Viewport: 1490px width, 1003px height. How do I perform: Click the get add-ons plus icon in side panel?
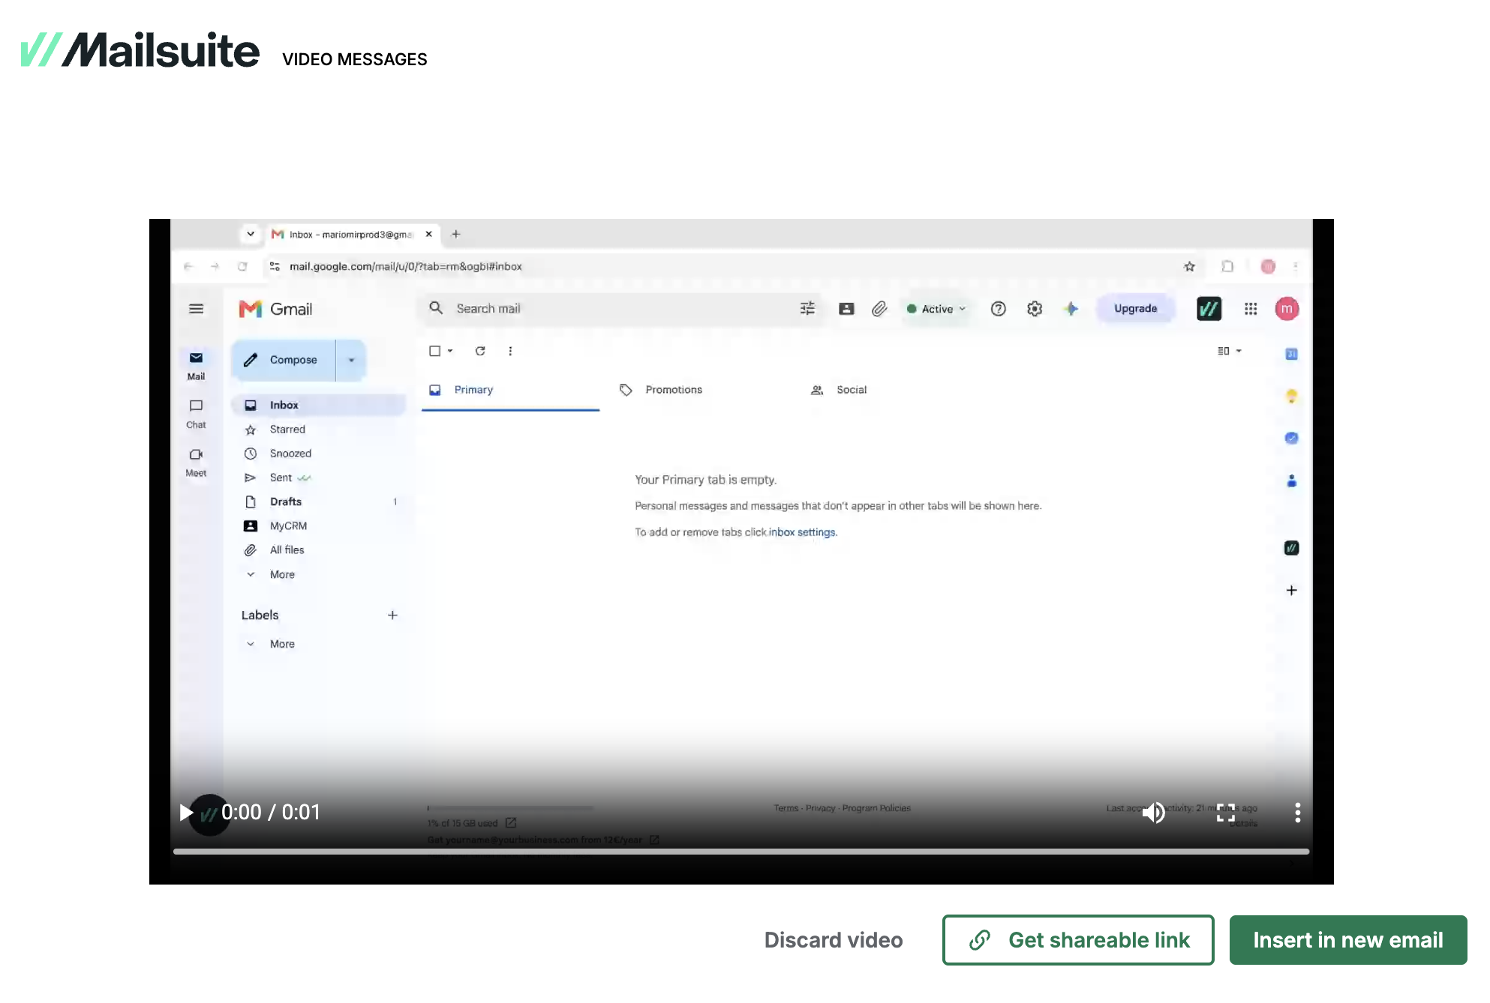(1291, 591)
